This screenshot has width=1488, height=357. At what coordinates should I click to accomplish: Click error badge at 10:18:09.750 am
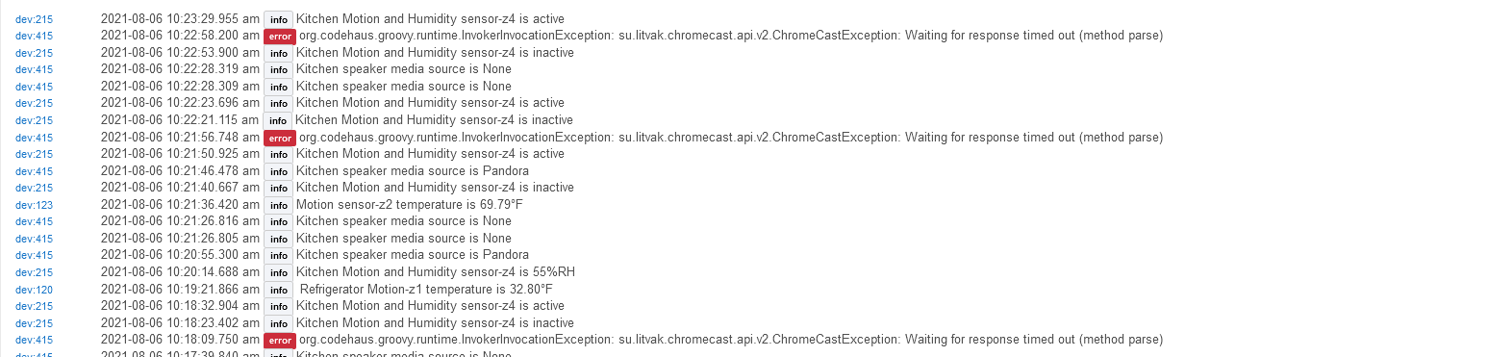pos(280,341)
